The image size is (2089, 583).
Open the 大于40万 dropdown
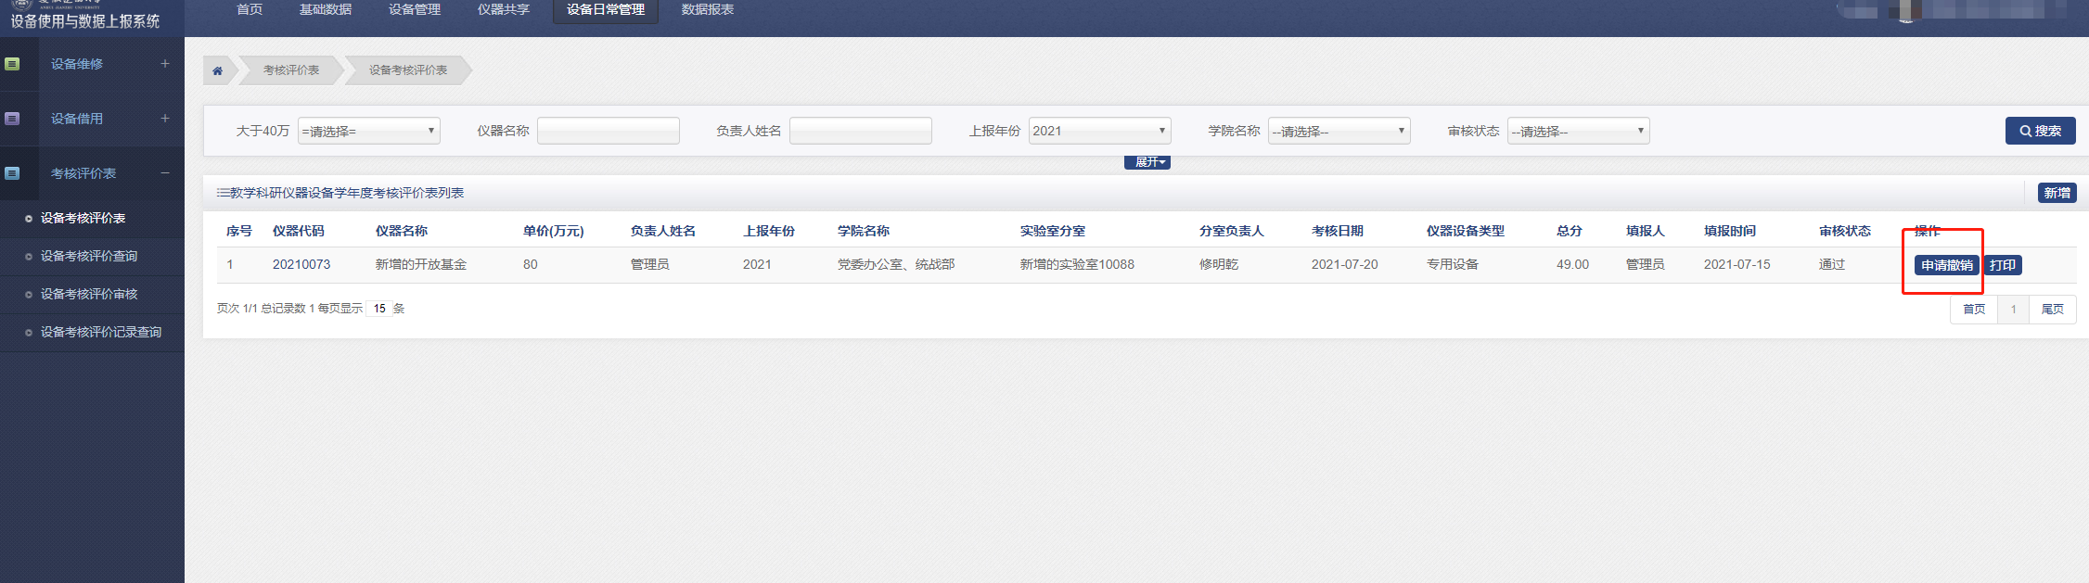(x=368, y=132)
